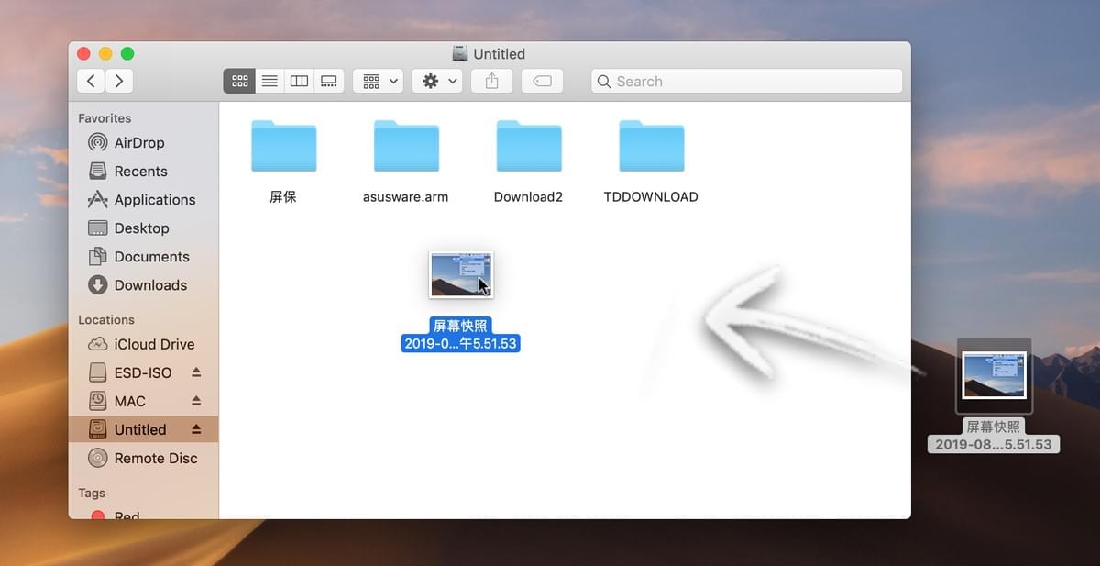
Task: Switch to icon view
Action: pos(239,81)
